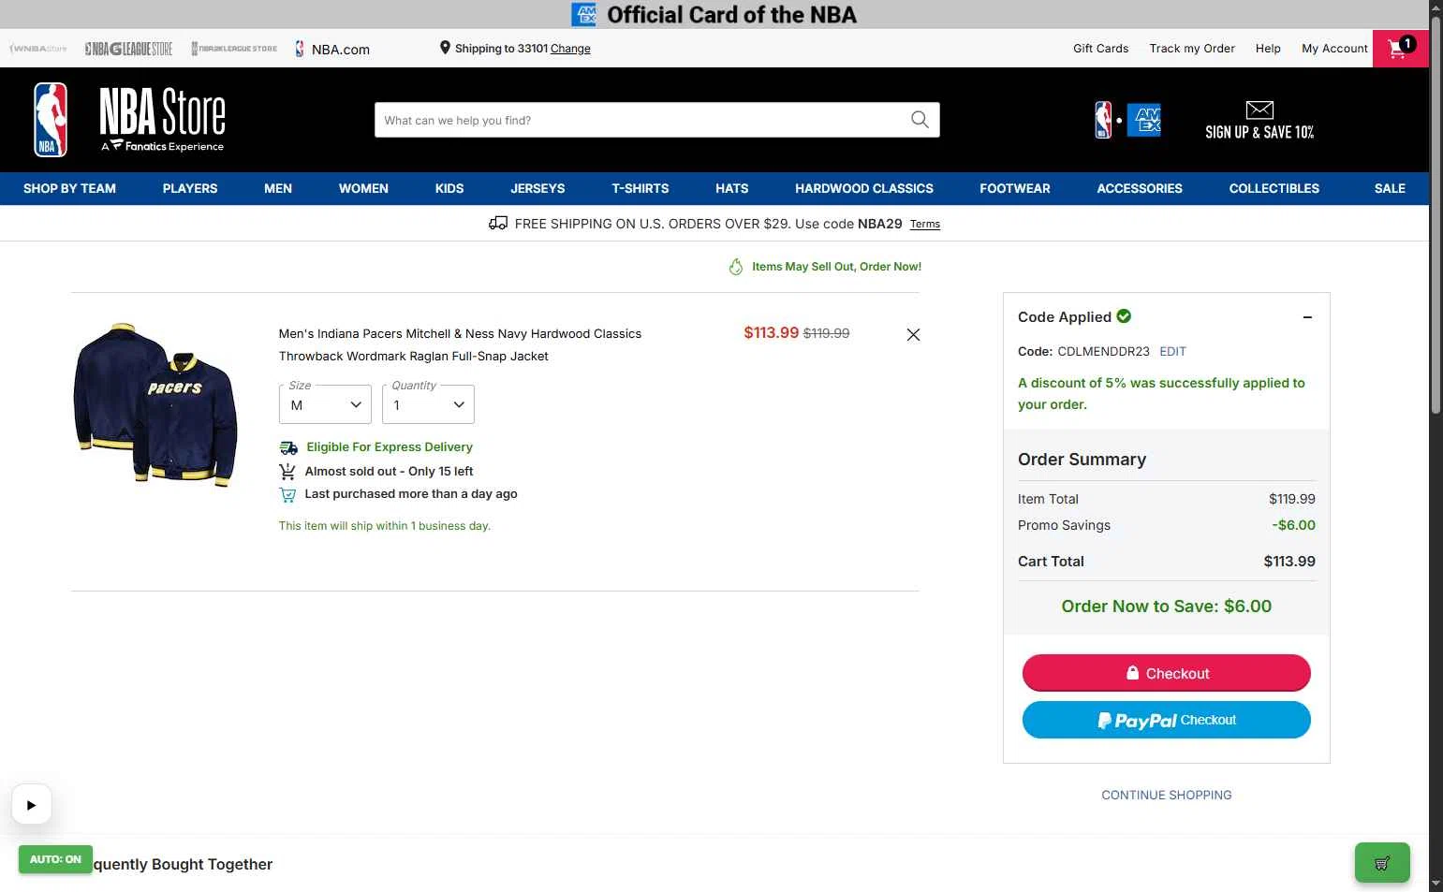This screenshot has height=892, width=1443.
Task: Open the Sale menu
Action: click(1390, 188)
